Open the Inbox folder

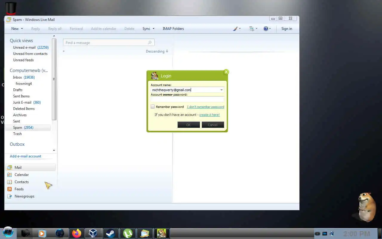point(24,77)
